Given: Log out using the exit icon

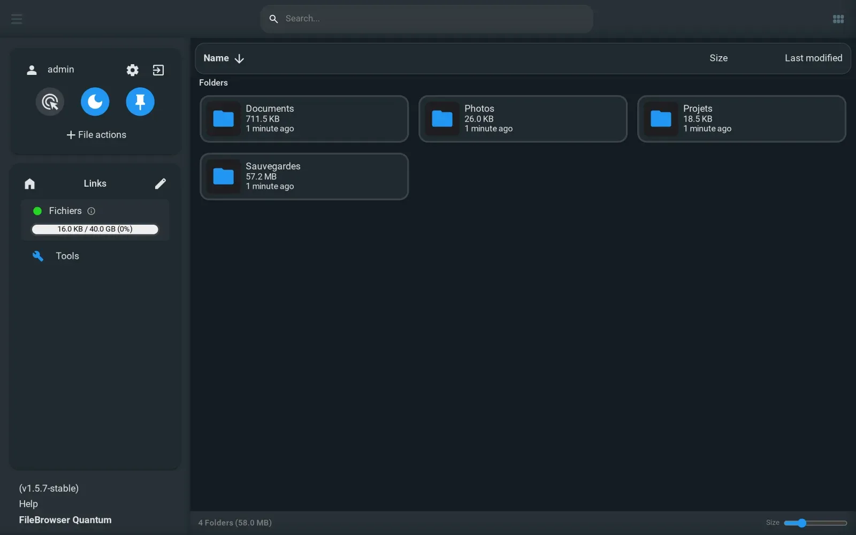Looking at the screenshot, I should 158,70.
